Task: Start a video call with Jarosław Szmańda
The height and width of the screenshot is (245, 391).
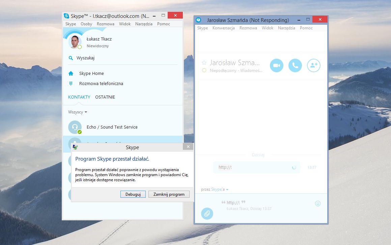Action: pos(277,65)
